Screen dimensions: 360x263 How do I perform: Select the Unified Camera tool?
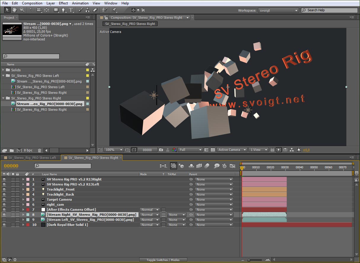point(39,10)
